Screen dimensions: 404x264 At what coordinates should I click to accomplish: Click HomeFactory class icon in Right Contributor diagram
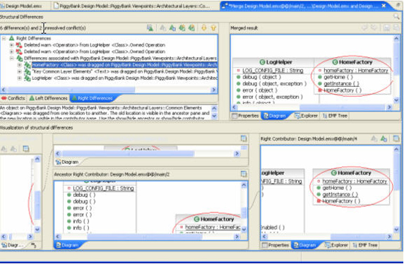point(334,173)
